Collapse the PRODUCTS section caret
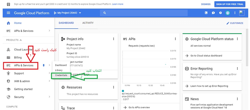Image resolution: width=250 pixels, height=110 pixels. [21, 40]
